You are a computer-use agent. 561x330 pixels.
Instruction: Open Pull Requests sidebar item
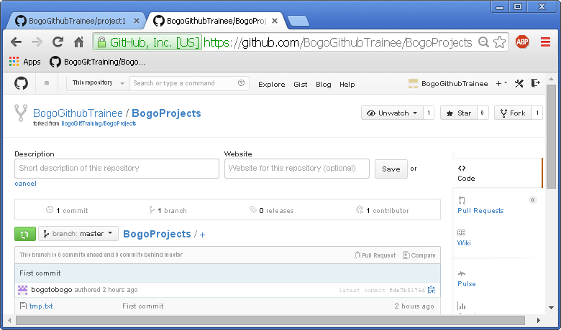pos(480,210)
